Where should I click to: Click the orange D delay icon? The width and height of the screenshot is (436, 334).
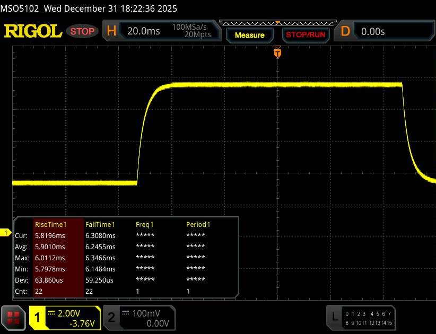(345, 31)
